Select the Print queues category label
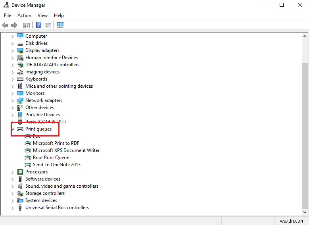 (38, 129)
